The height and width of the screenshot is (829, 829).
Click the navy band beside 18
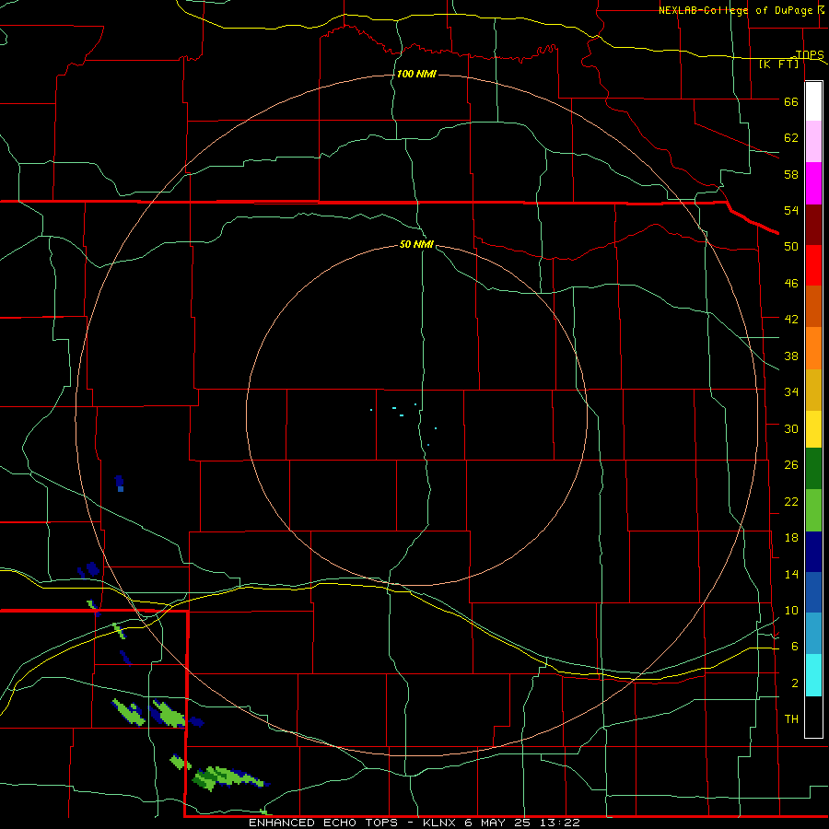[813, 552]
